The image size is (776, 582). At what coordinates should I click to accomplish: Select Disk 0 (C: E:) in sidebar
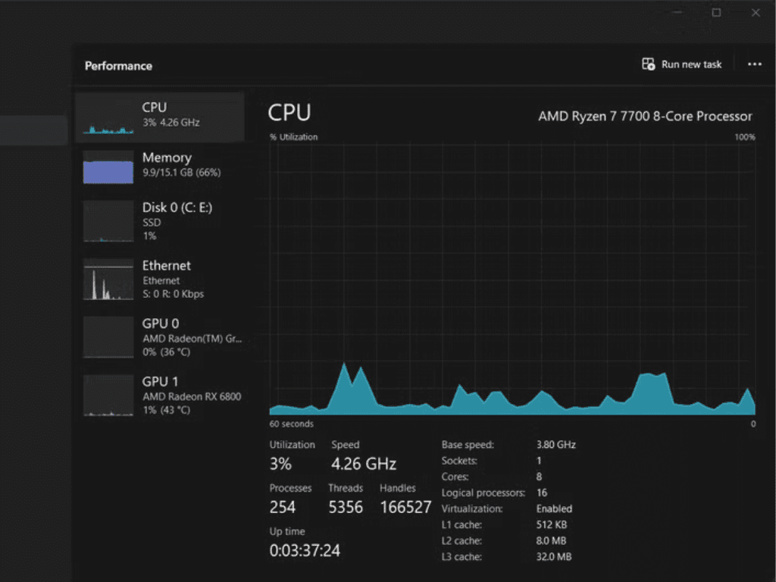point(159,221)
